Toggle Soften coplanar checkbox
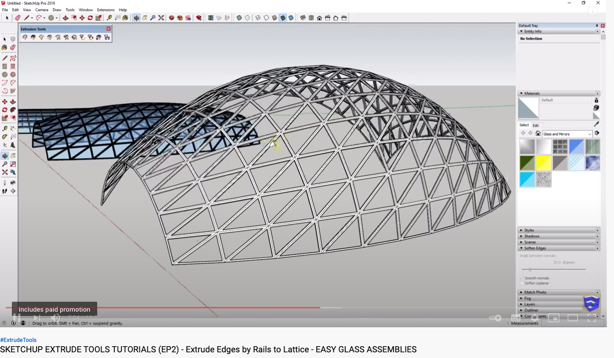 click(522, 283)
